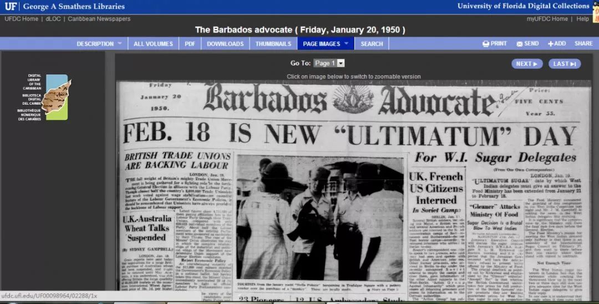Expand the Description dropdown arrow
The height and width of the screenshot is (304, 599).
(120, 44)
